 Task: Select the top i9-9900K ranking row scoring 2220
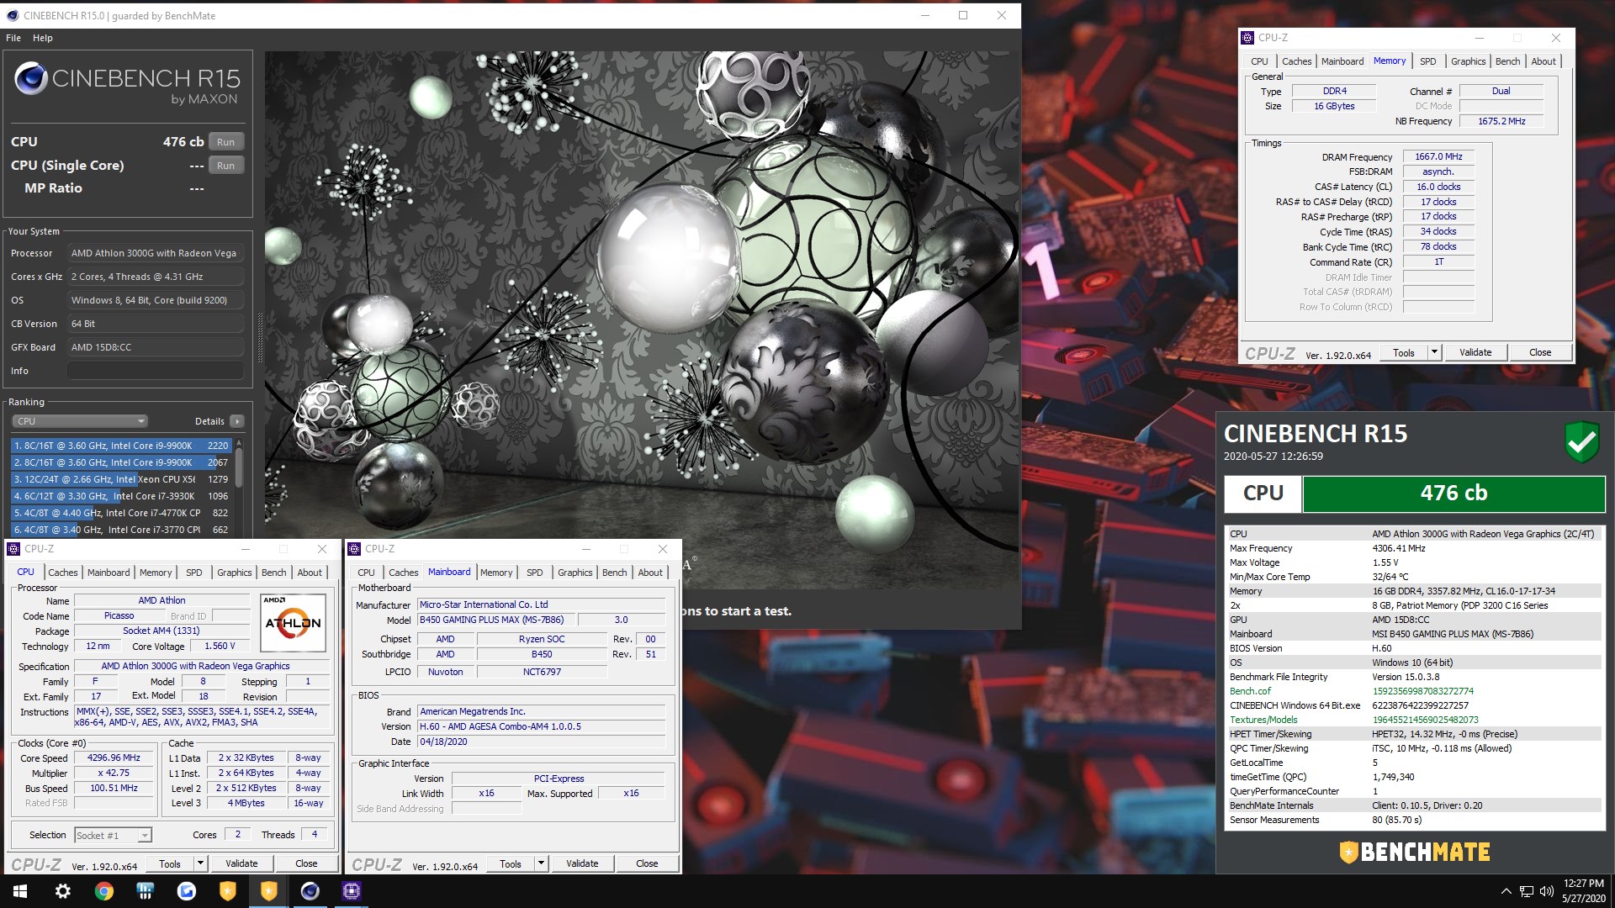(x=121, y=446)
